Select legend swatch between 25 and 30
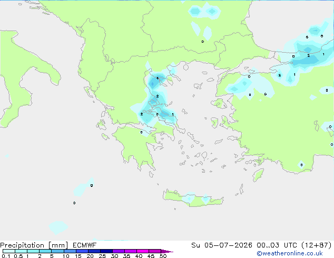The image size is (334, 258). (106, 251)
